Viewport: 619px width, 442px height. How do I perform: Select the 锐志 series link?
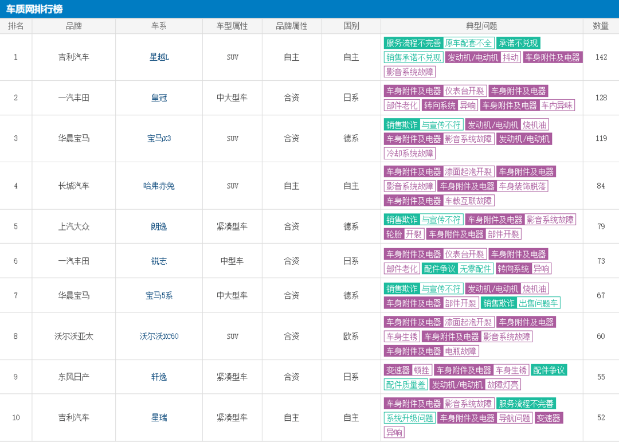pyautogui.click(x=159, y=261)
